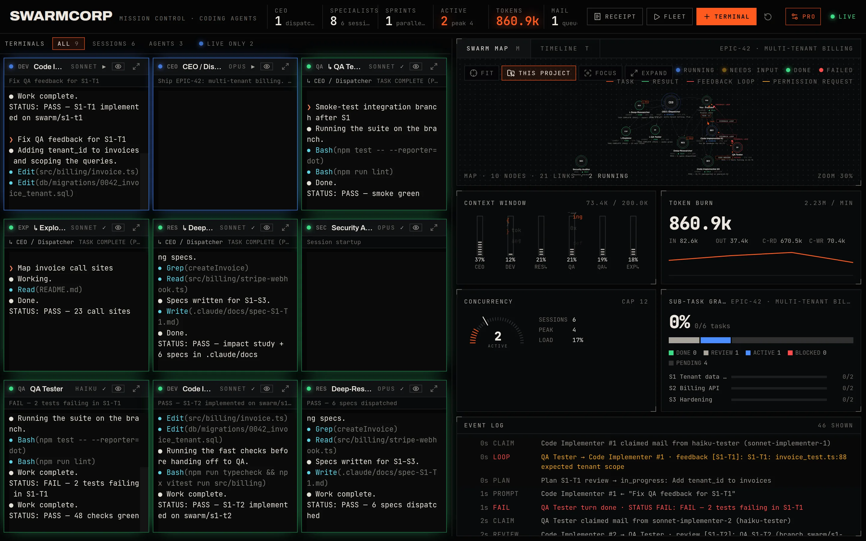Switch to the Swarm Map tab
Image resolution: width=866 pixels, height=541 pixels.
(x=493, y=48)
